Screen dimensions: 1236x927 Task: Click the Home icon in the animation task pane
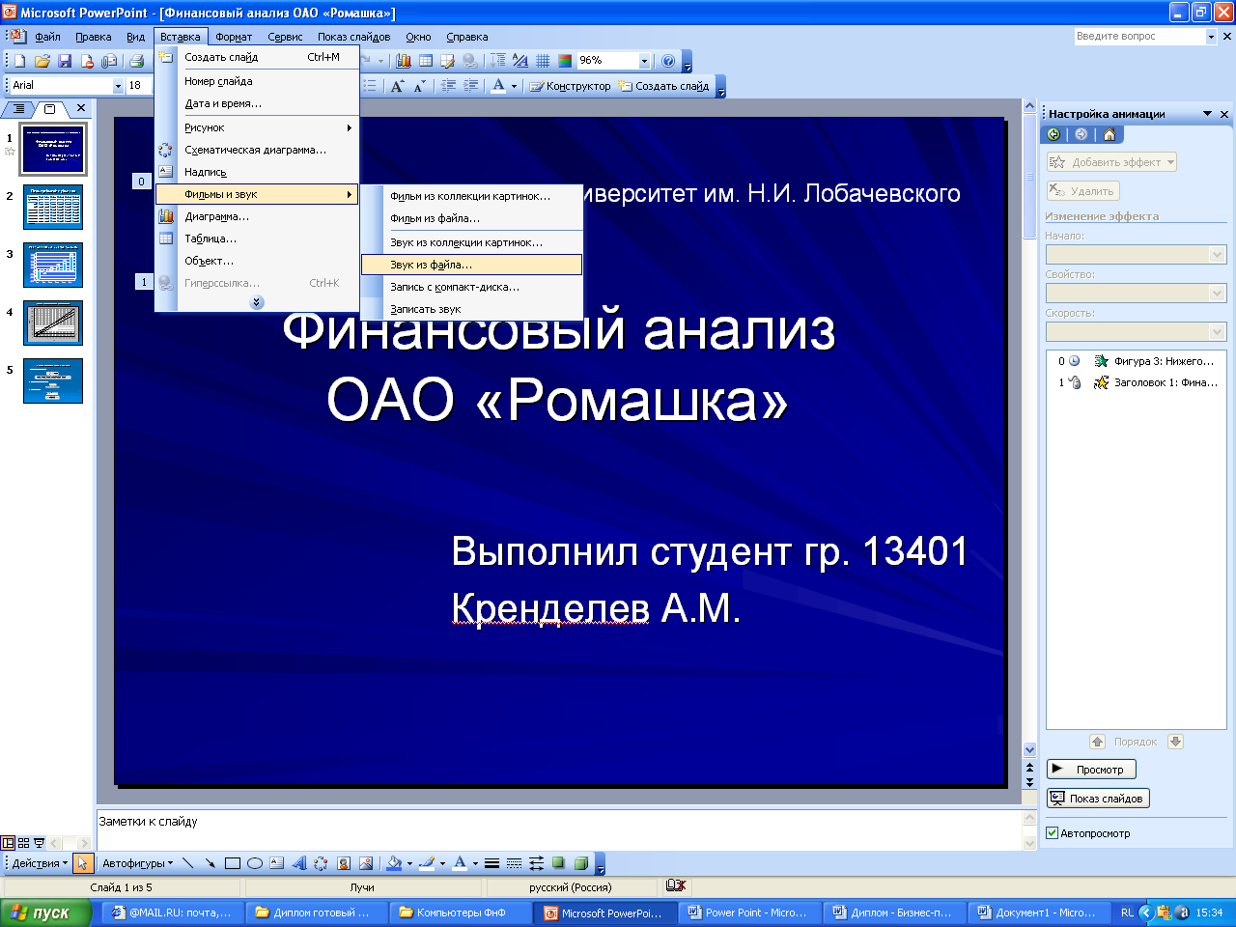pyautogui.click(x=1110, y=134)
